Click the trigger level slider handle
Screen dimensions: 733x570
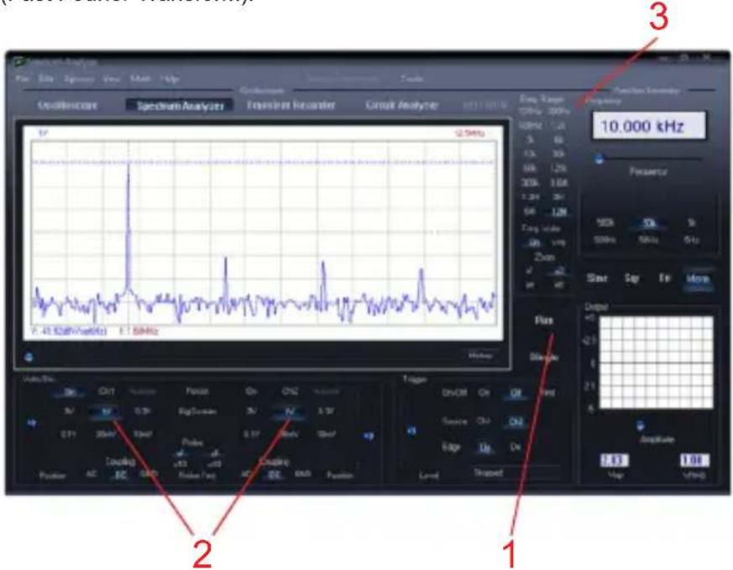(411, 431)
